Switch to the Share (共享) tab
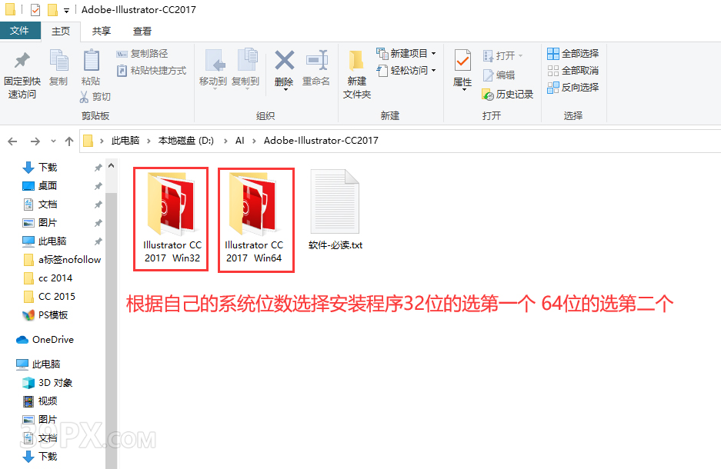721x469 pixels. 102,32
